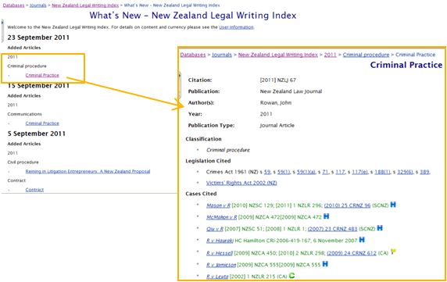Open Crimes Act section 188(1) link
The image size is (447, 282).
(382, 172)
